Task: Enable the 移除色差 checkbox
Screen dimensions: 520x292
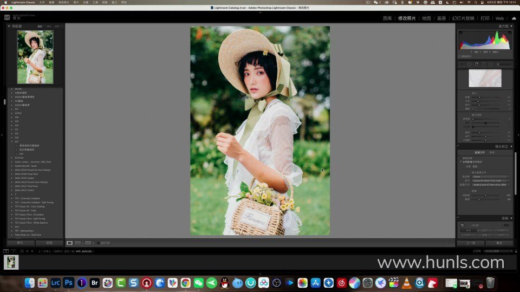Action: click(460, 158)
